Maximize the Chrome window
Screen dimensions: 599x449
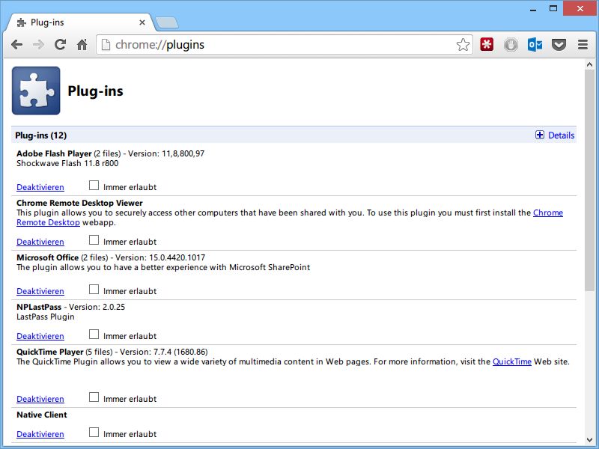pos(553,8)
